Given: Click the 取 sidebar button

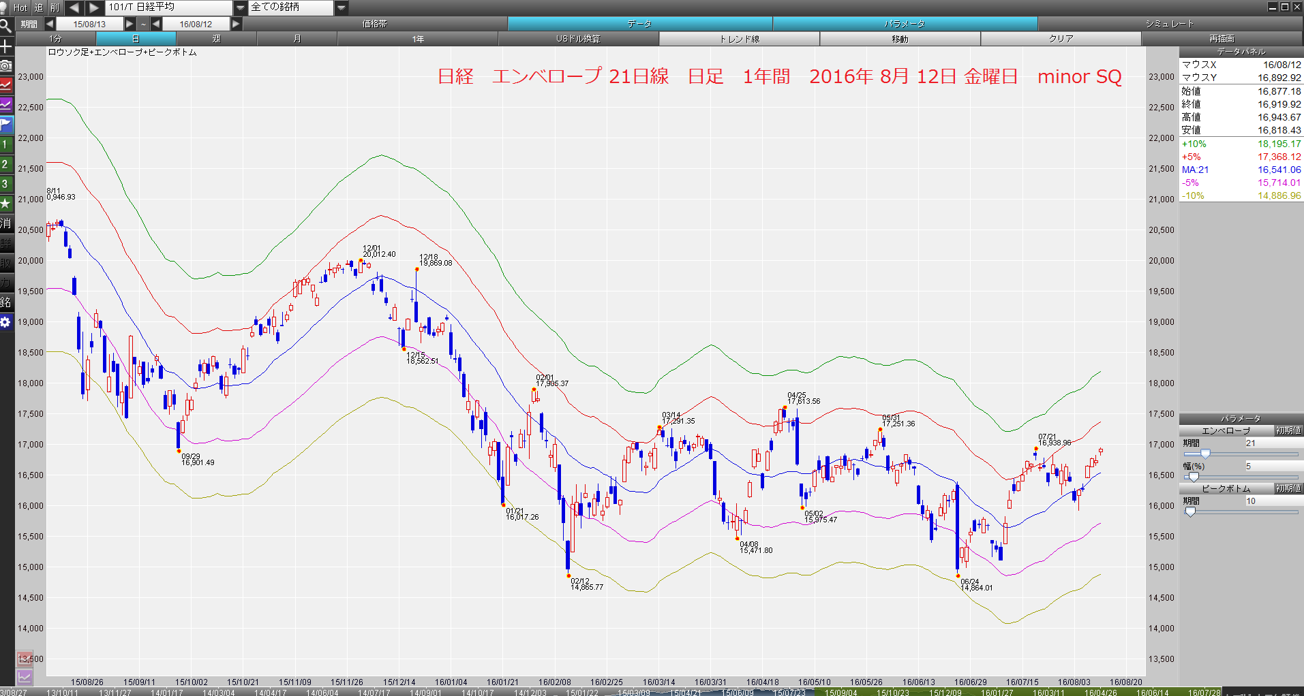Looking at the screenshot, I should (x=5, y=263).
